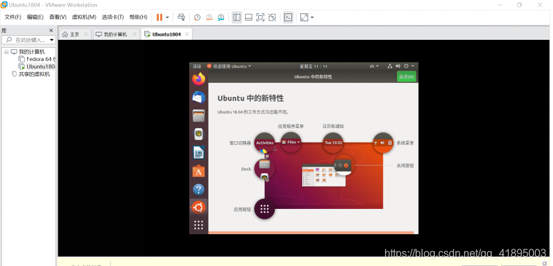Viewport: 553px width, 266px height.
Task: Click the text Ubuntu 18.04 的工作方式与旧版不同
Action: (253, 112)
